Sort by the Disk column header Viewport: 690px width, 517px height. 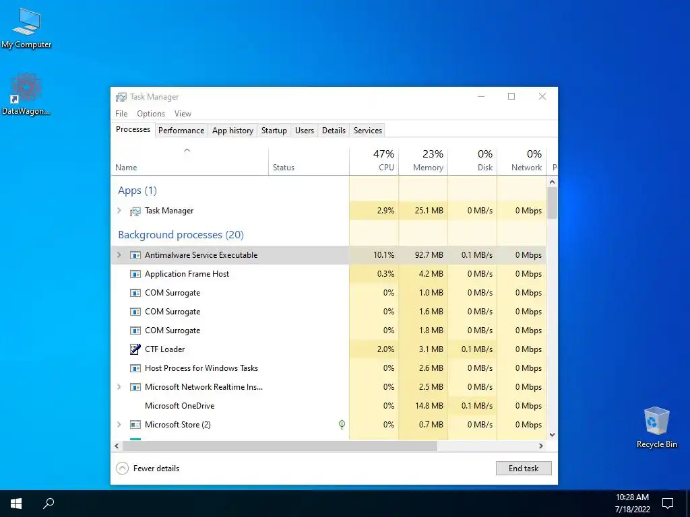coord(472,161)
